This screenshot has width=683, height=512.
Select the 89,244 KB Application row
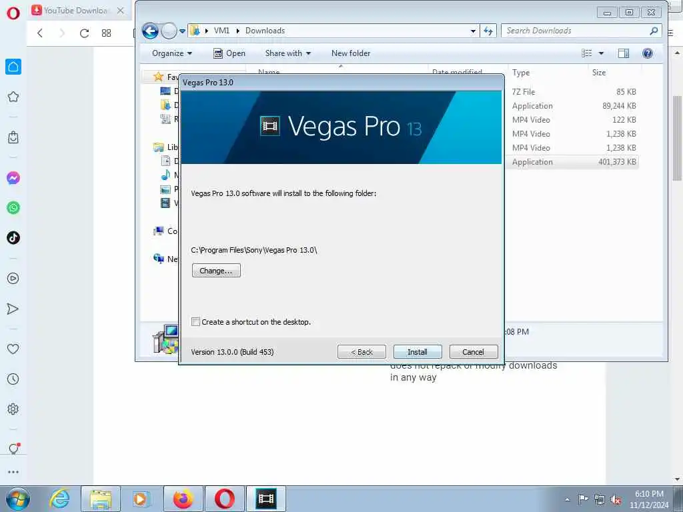[x=573, y=106]
